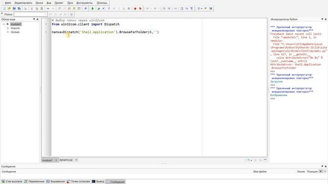Collapse the module1 tree node
Image resolution: width=328 pixels, height=184 pixels.
point(4,24)
